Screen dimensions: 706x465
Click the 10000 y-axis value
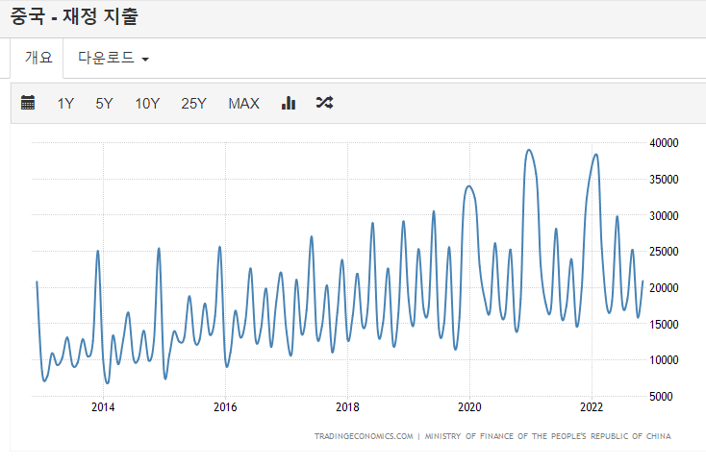pos(664,359)
